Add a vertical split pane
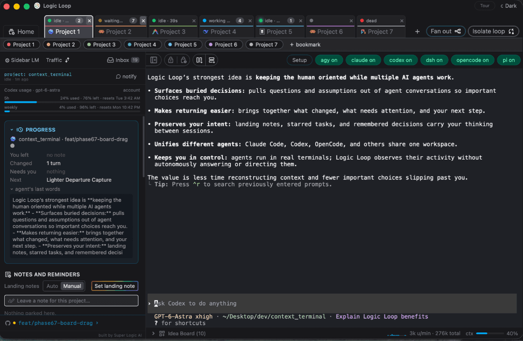The height and width of the screenshot is (341, 523). coord(199,60)
